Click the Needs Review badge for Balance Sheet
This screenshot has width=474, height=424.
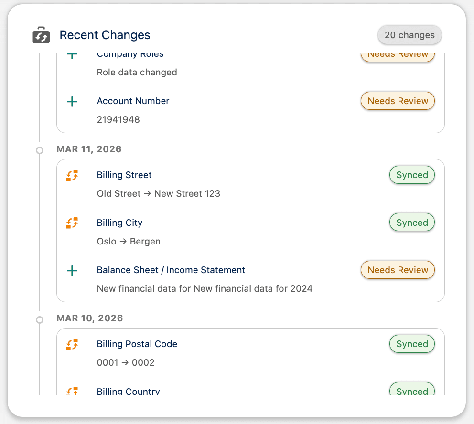[x=398, y=270]
